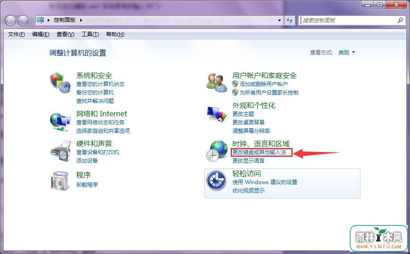
Task: Click the shield icon beside 添加或删除用户帐户
Action: tap(235, 84)
